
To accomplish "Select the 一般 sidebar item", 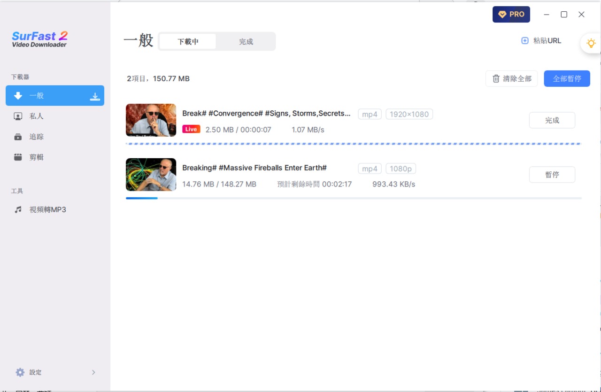I will click(37, 96).
